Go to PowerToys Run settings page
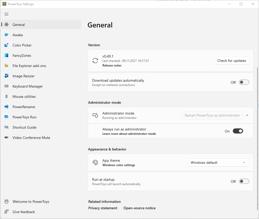This screenshot has width=259, height=219. pos(24,117)
